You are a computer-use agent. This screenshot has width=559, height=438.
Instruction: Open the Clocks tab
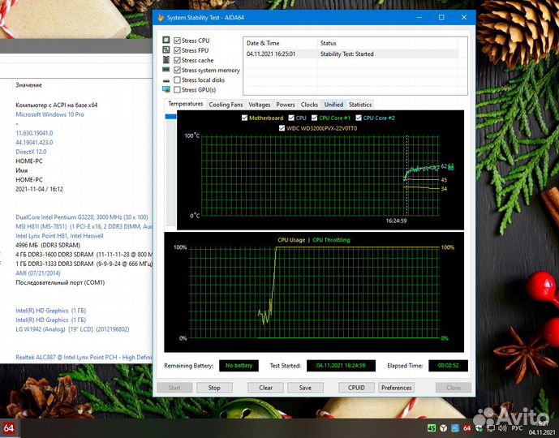click(x=309, y=105)
